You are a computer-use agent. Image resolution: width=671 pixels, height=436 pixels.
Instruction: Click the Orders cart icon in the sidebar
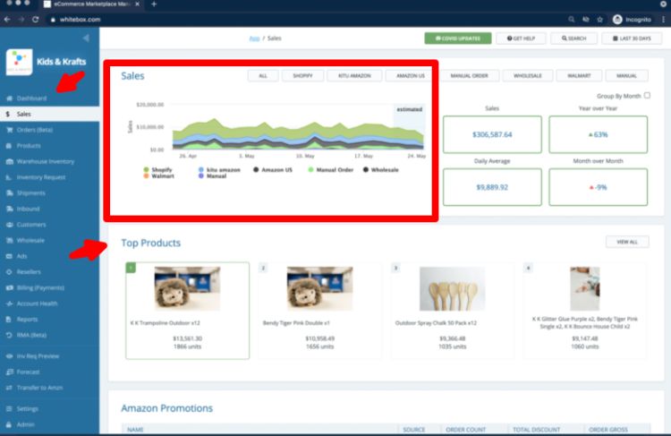pyautogui.click(x=9, y=130)
